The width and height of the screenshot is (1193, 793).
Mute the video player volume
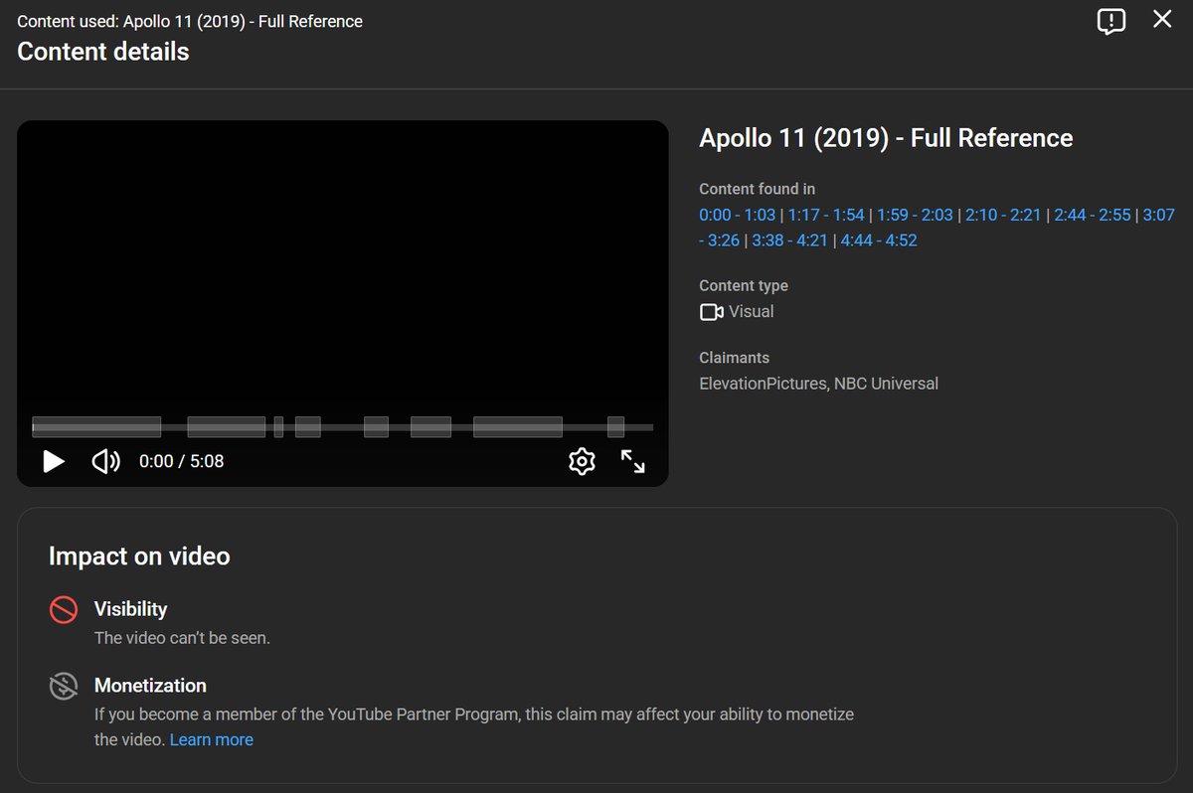click(x=105, y=461)
